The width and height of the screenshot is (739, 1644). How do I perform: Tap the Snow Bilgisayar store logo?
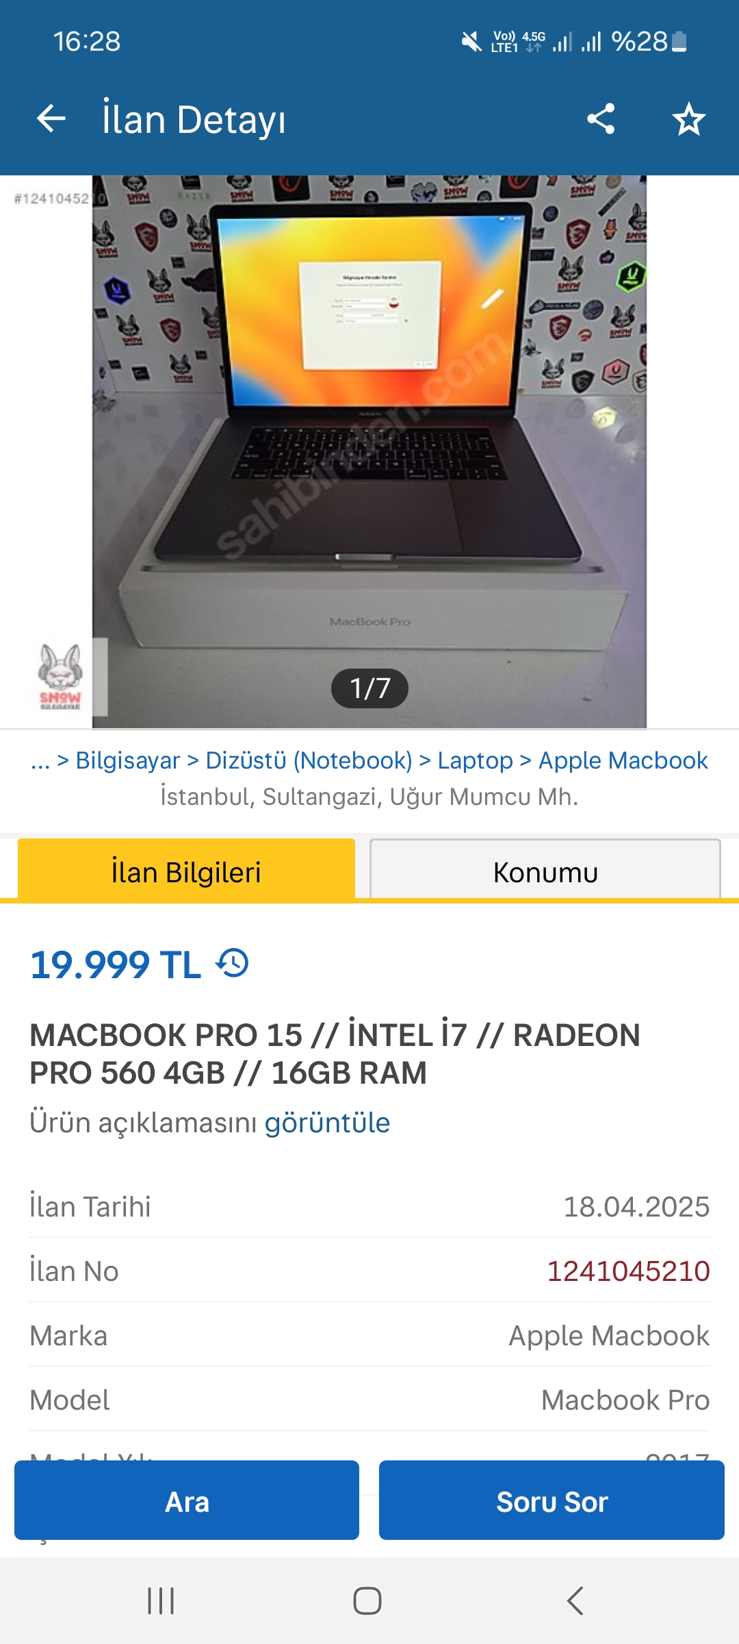[x=61, y=677]
